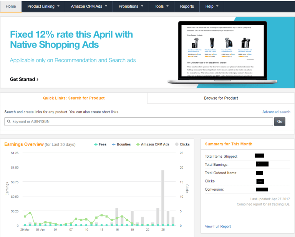Viewport: 295px width, 237px height.
Task: Select Quick Links: Search for Product tab
Action: [74, 98]
